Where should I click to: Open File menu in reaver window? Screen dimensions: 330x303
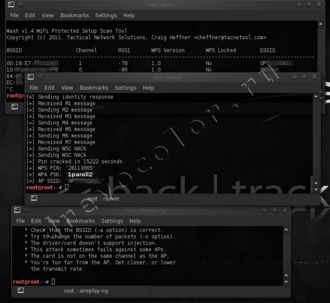34,88
